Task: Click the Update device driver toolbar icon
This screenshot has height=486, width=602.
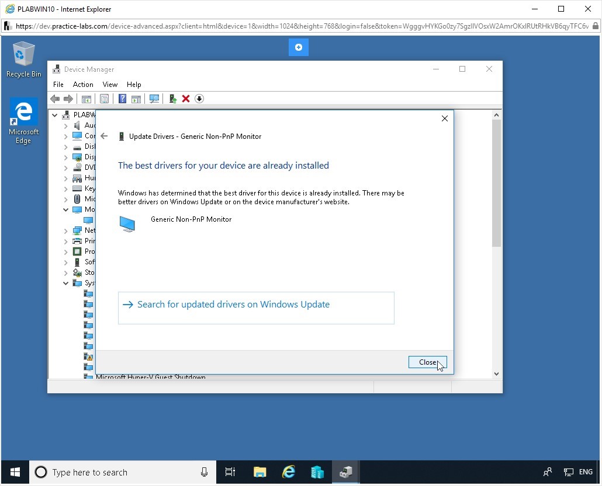Action: 173,99
